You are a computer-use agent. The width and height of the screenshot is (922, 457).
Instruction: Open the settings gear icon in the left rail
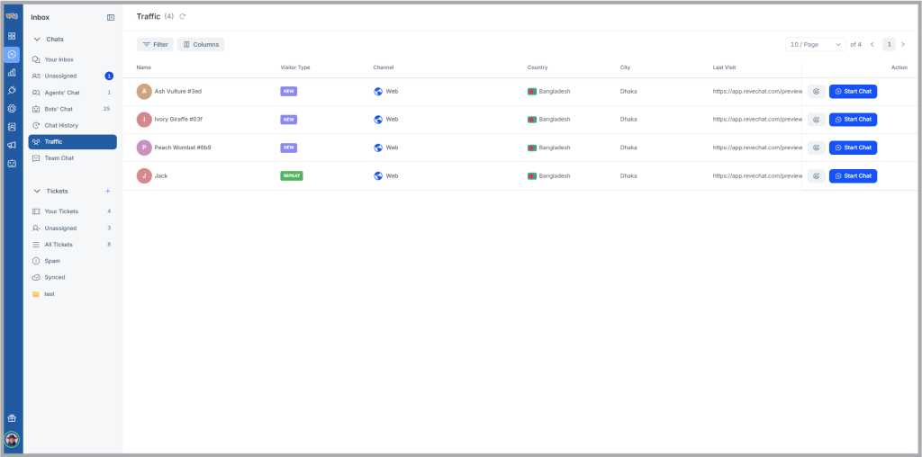click(12, 109)
